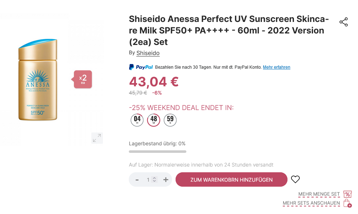Follow the PayPal Mehr erfahren link

[276, 67]
